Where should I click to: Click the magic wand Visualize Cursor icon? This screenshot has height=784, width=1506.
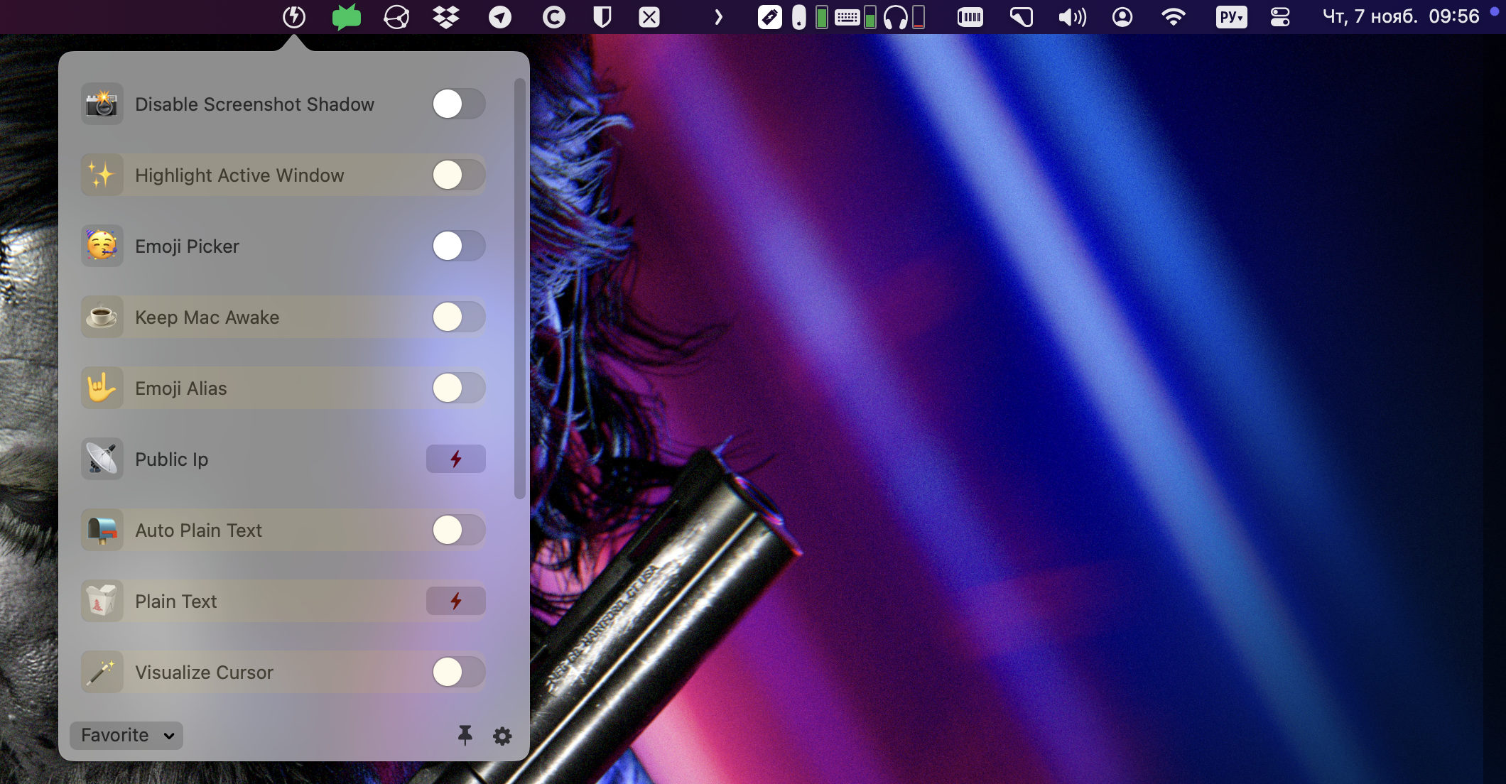pyautogui.click(x=102, y=673)
